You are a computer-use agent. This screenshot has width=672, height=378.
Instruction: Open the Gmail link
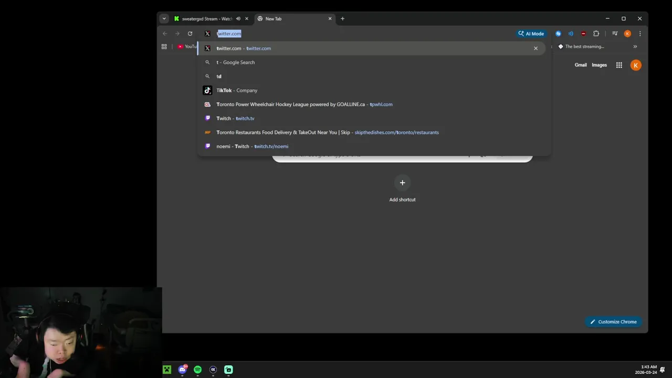581,65
